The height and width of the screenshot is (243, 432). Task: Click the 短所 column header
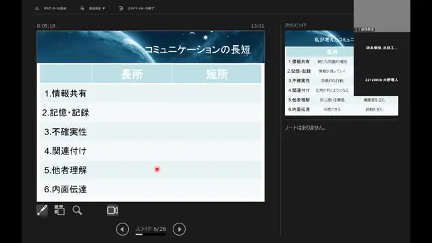217,74
